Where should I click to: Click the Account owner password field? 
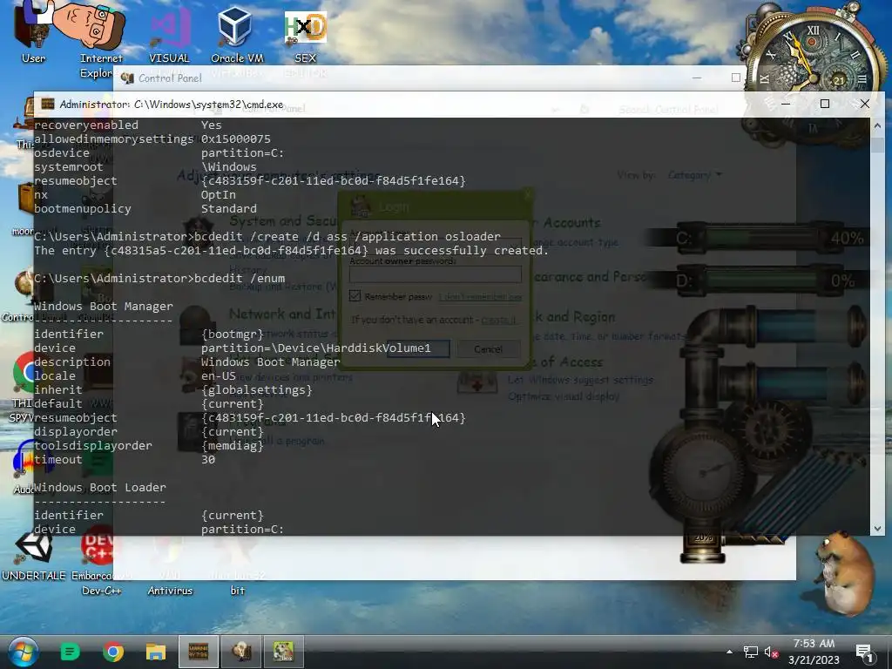436,274
